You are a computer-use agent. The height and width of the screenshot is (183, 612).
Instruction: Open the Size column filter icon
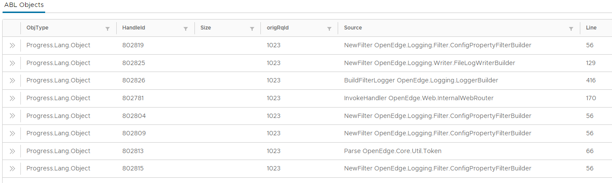[252, 29]
